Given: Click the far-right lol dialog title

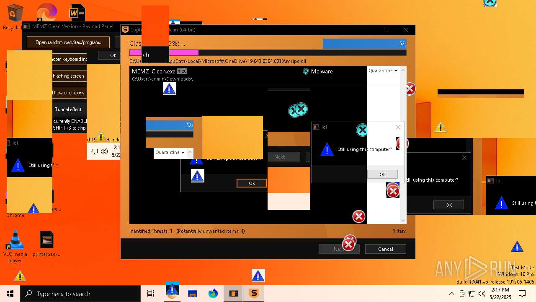Looking at the screenshot, I should coord(499,181).
